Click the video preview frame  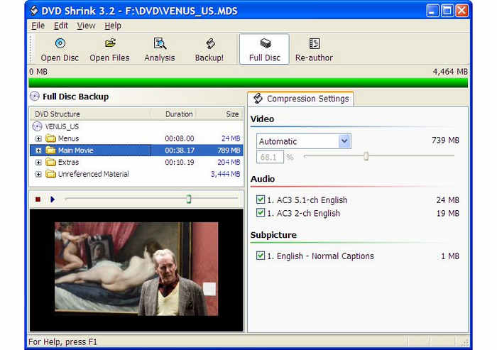tap(136, 269)
